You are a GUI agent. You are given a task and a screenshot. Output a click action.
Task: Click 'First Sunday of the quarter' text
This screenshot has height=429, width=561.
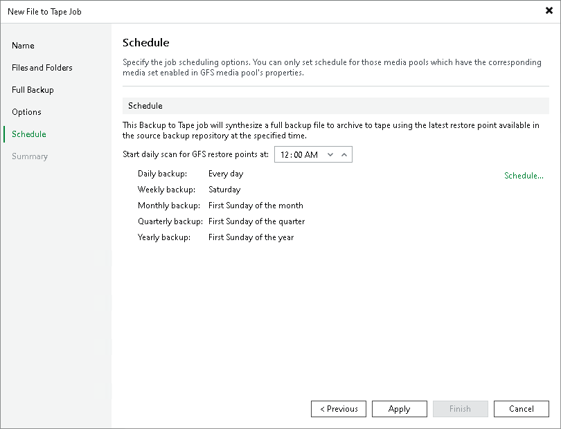256,221
